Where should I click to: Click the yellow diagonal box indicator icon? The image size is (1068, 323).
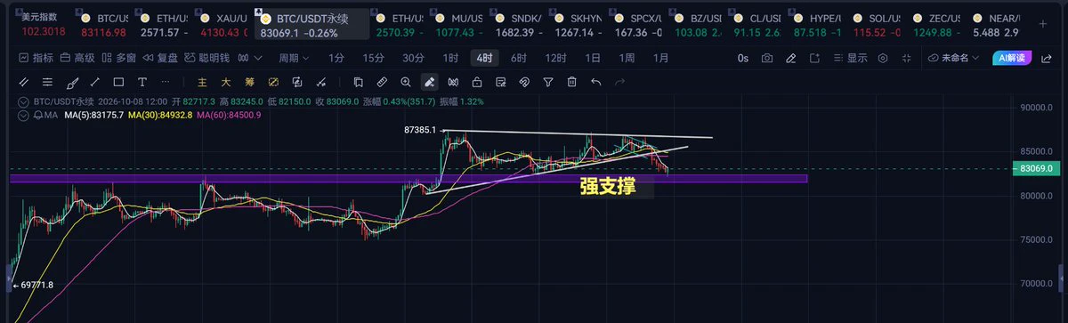coord(273,82)
